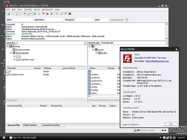This screenshot has width=187, height=140.
Task: Toggle directory comparison icon
Action: [x=61, y=14]
